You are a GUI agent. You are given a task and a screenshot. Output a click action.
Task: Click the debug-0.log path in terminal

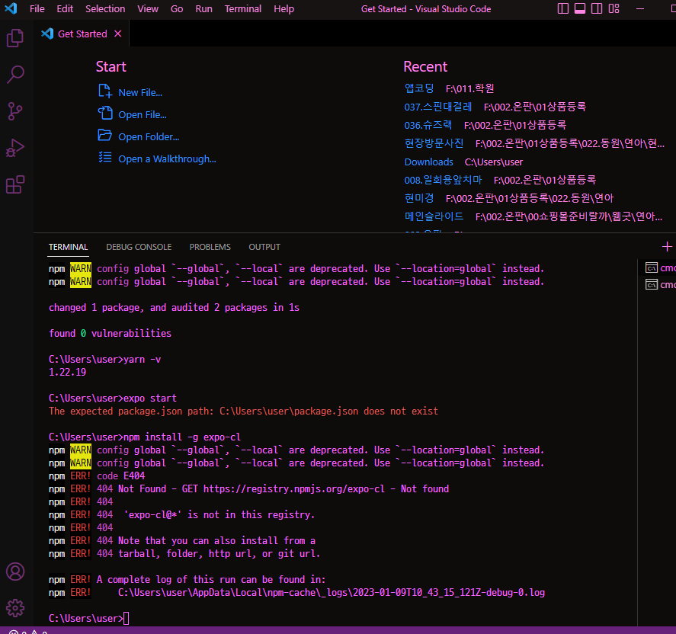331,593
